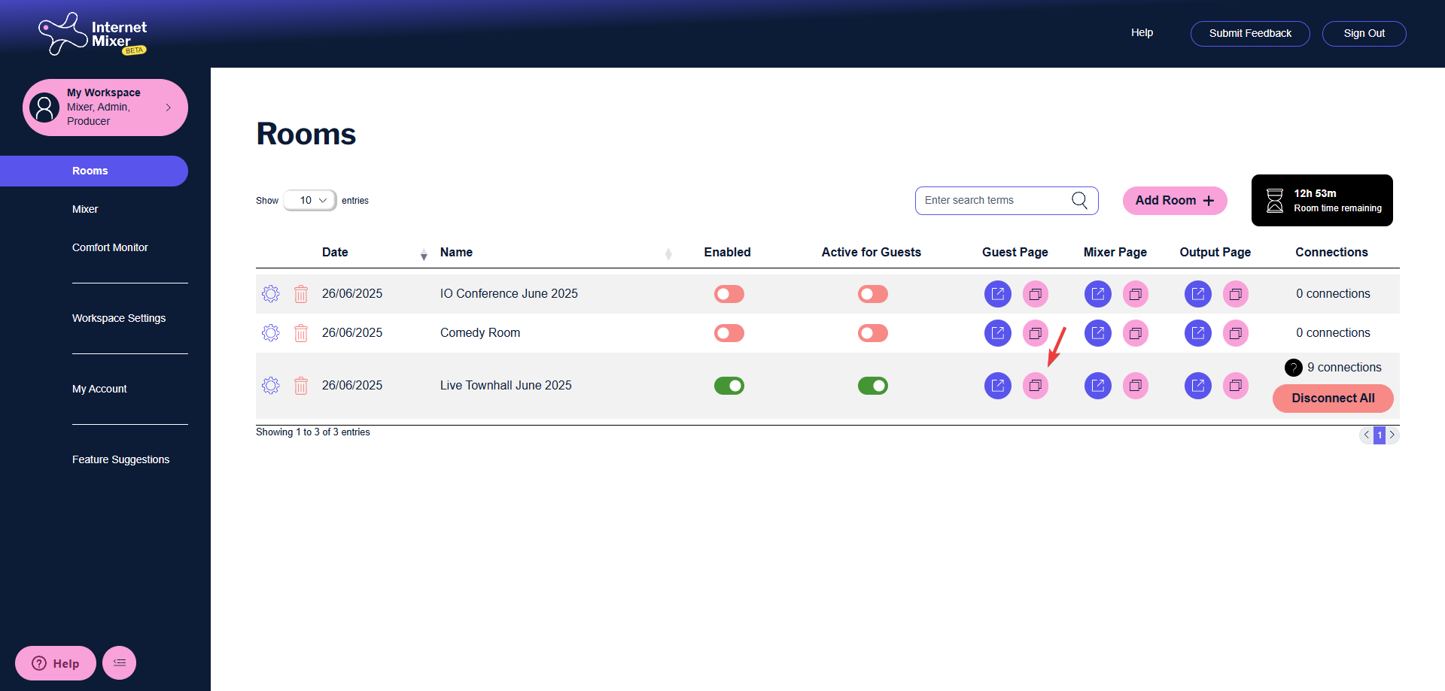The width and height of the screenshot is (1445, 691).
Task: Open Guest Page link for Live Townhall June 2025
Action: pyautogui.click(x=997, y=386)
